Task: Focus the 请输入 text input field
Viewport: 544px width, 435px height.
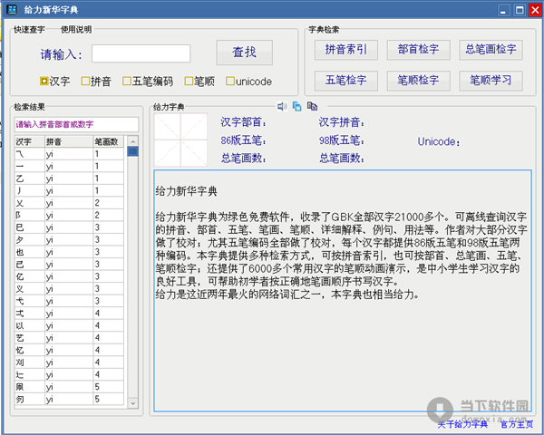Action: [x=141, y=53]
